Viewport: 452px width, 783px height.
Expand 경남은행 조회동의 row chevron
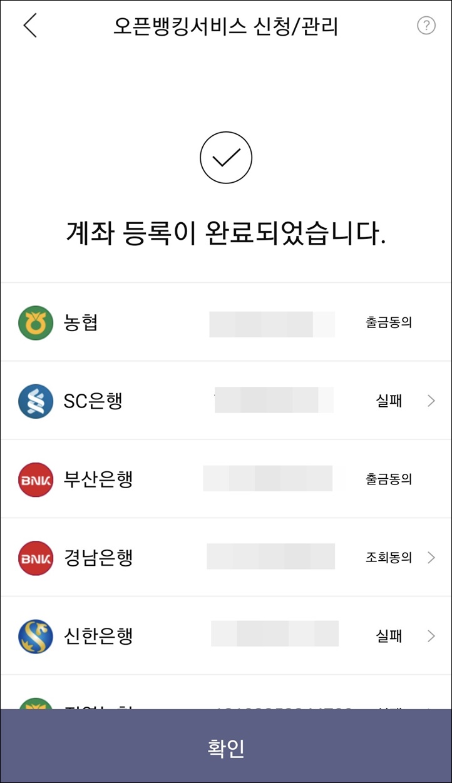coord(431,558)
